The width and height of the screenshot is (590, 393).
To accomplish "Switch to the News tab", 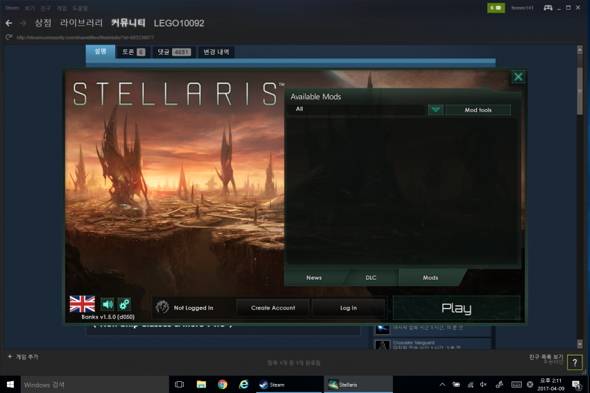I will click(x=314, y=278).
